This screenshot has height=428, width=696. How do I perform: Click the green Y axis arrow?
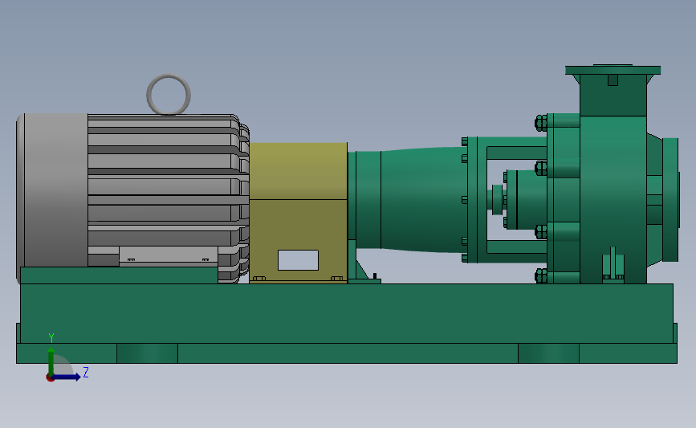[x=51, y=361]
